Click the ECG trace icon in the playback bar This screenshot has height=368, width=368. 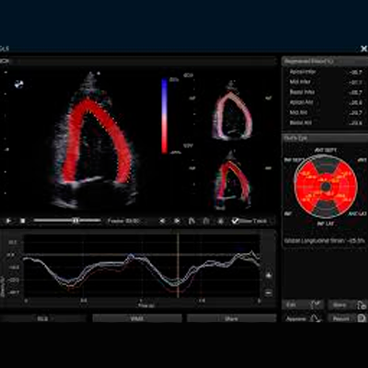click(191, 221)
